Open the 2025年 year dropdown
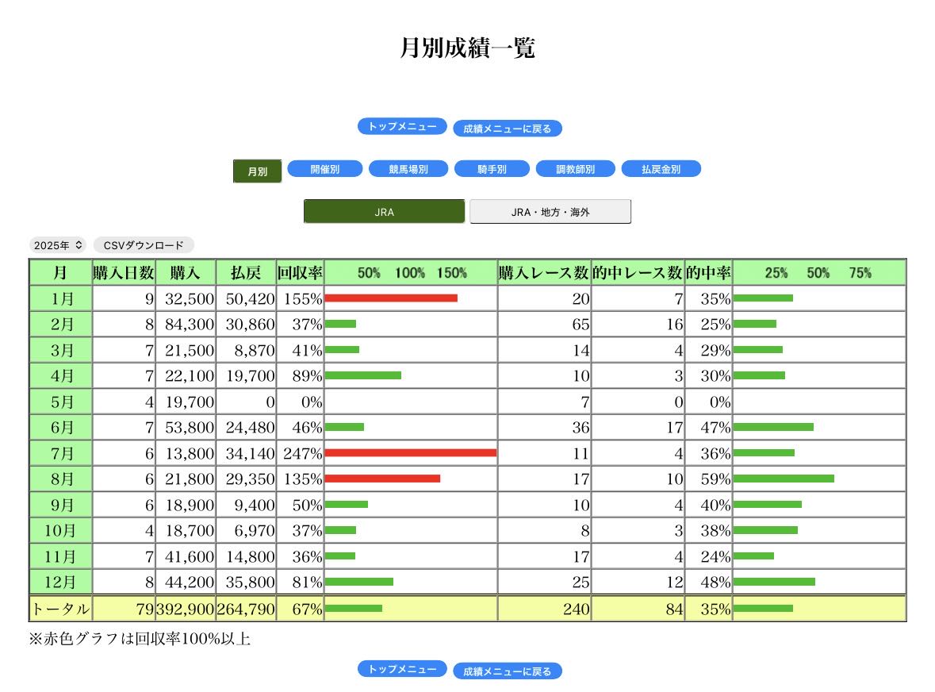This screenshot has width=935, height=692. click(58, 245)
